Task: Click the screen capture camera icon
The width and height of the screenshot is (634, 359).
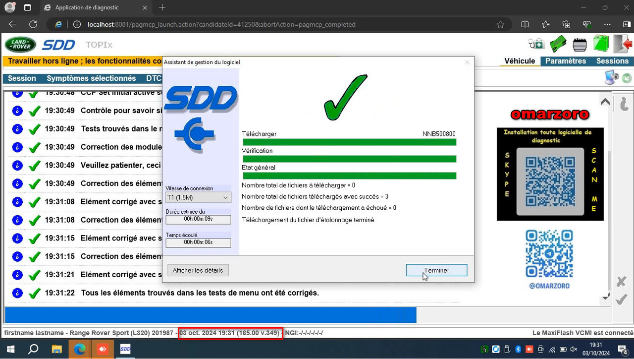Action: coord(612,77)
